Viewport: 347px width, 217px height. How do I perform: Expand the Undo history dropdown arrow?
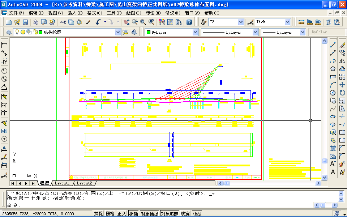[105, 22]
